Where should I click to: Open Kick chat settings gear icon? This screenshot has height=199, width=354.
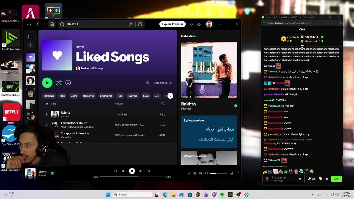327,179
